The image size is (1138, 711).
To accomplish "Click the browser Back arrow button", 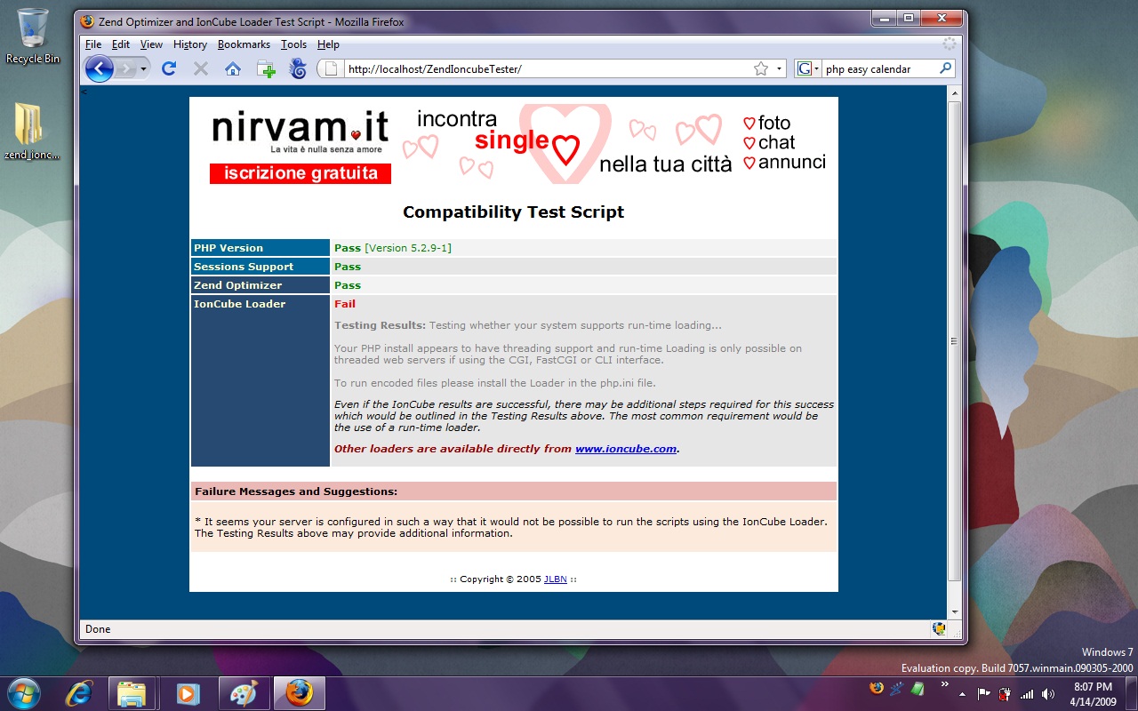I will [99, 68].
